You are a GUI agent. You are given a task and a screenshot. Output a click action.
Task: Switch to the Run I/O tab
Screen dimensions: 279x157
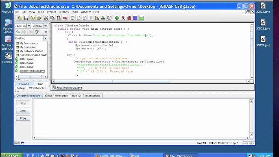[x=76, y=96]
